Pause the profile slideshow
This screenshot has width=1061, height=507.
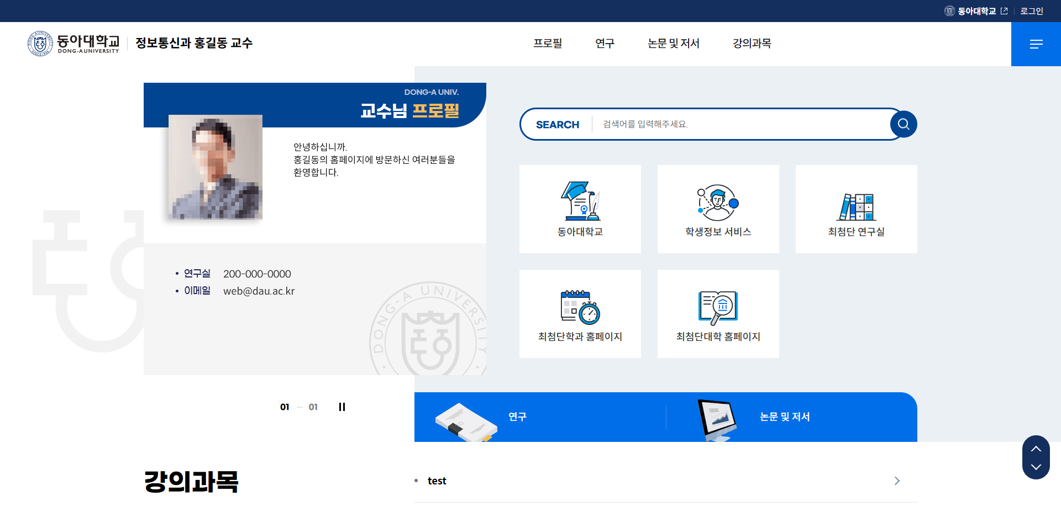pyautogui.click(x=342, y=407)
